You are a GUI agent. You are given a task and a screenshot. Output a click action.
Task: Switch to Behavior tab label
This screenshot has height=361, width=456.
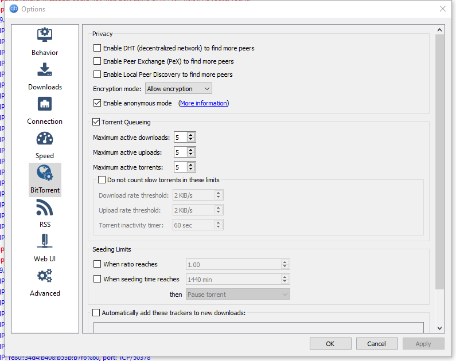45,53
